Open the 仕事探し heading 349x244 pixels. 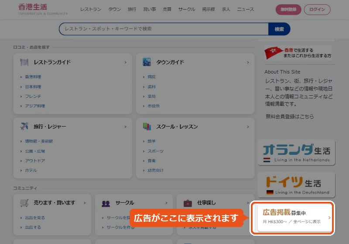[x=206, y=203]
